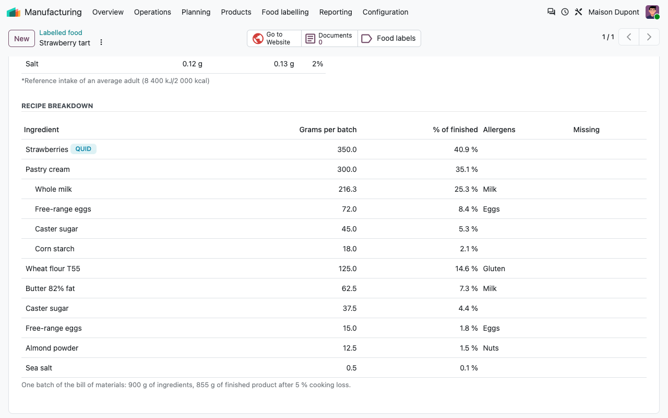Click the Allergens column header
This screenshot has width=668, height=418.
click(x=499, y=130)
